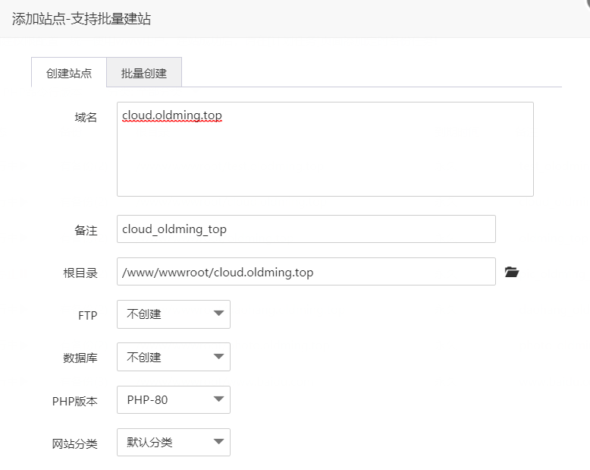
Task: Click the FTP label text
Action: (87, 315)
